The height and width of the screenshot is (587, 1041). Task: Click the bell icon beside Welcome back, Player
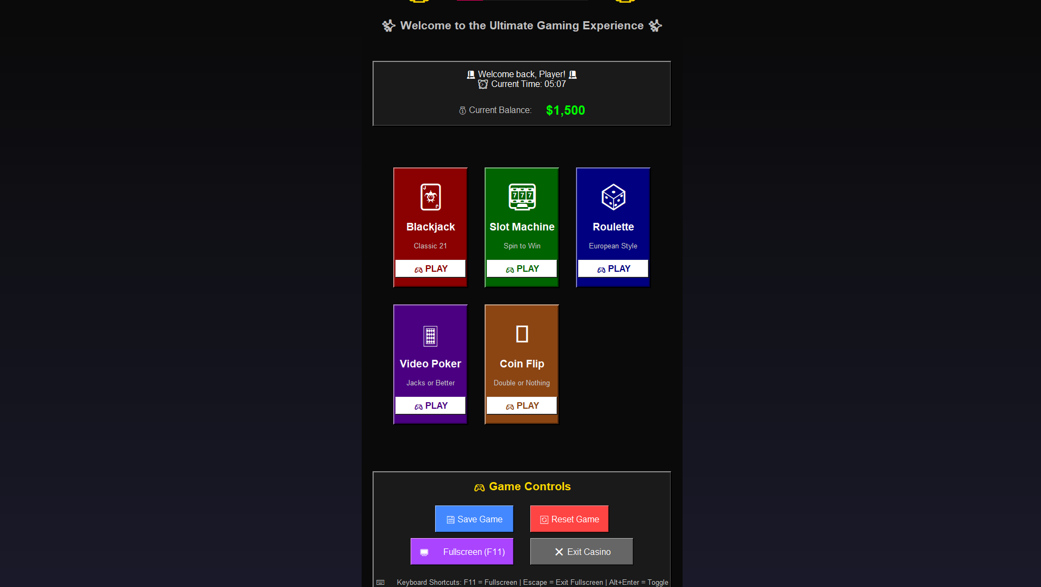470,74
